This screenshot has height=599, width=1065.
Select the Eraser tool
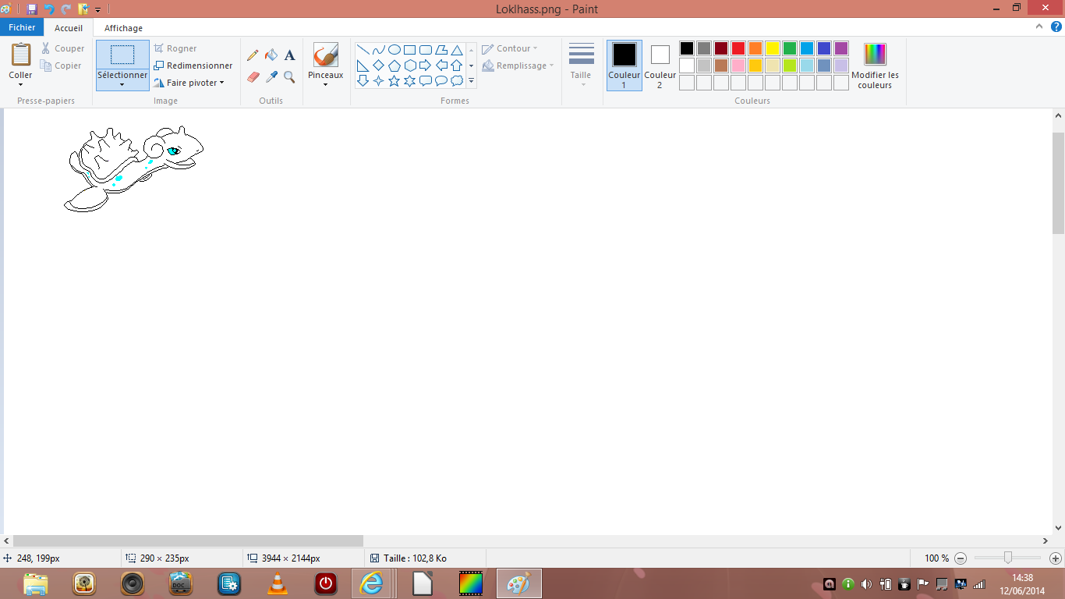[x=253, y=76]
